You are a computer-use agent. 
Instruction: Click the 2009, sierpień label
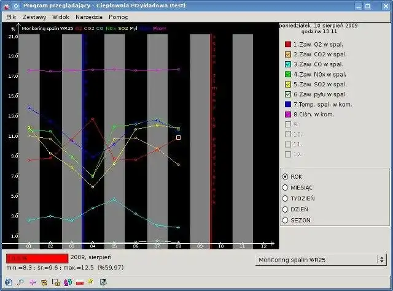click(91, 257)
